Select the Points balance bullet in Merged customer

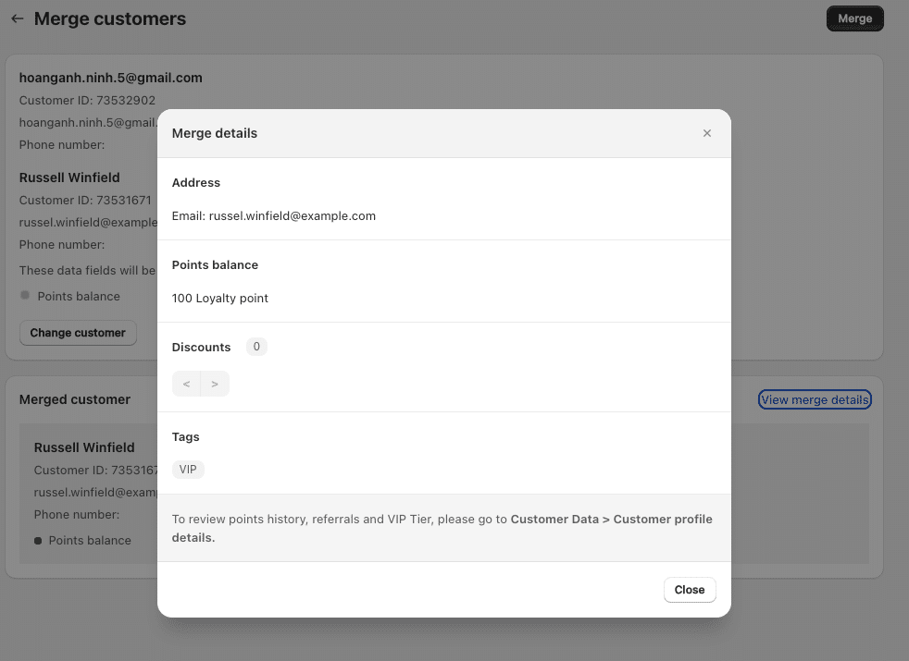(38, 541)
